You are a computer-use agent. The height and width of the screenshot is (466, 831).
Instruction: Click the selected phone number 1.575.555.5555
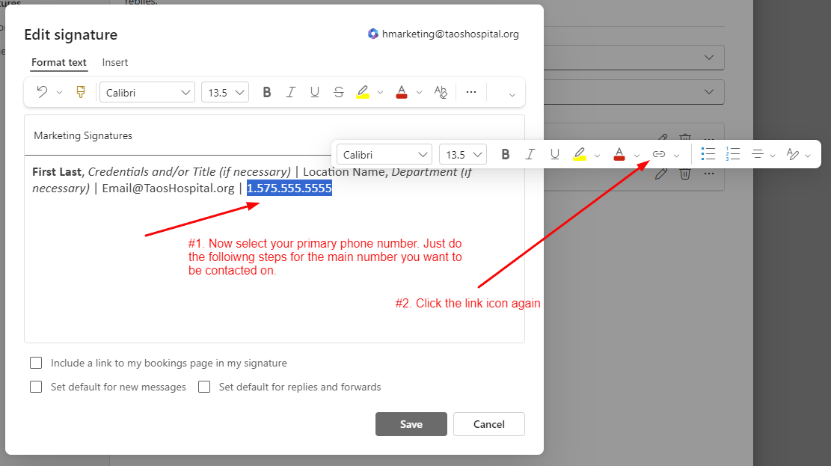[289, 188]
